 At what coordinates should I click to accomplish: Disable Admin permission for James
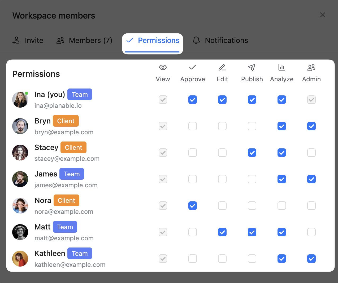(311, 179)
